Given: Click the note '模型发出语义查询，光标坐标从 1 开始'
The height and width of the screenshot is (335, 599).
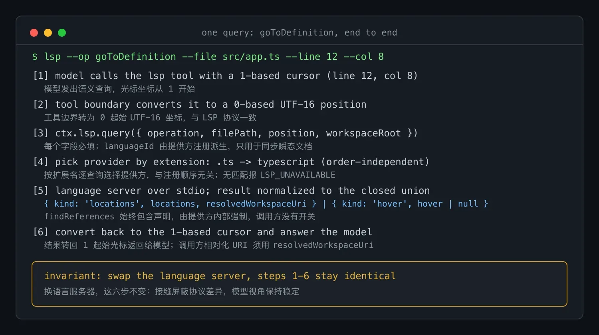Looking at the screenshot, I should [119, 89].
